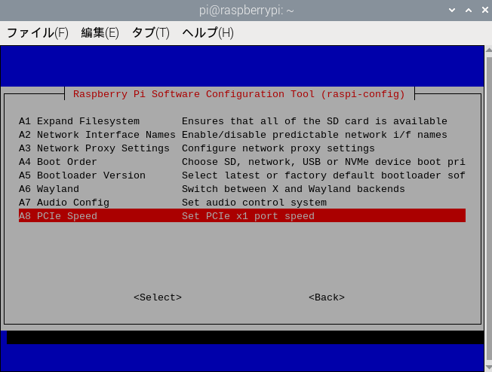Select highlighted A8 PCIe Speed entry
492x372 pixels.
point(242,216)
